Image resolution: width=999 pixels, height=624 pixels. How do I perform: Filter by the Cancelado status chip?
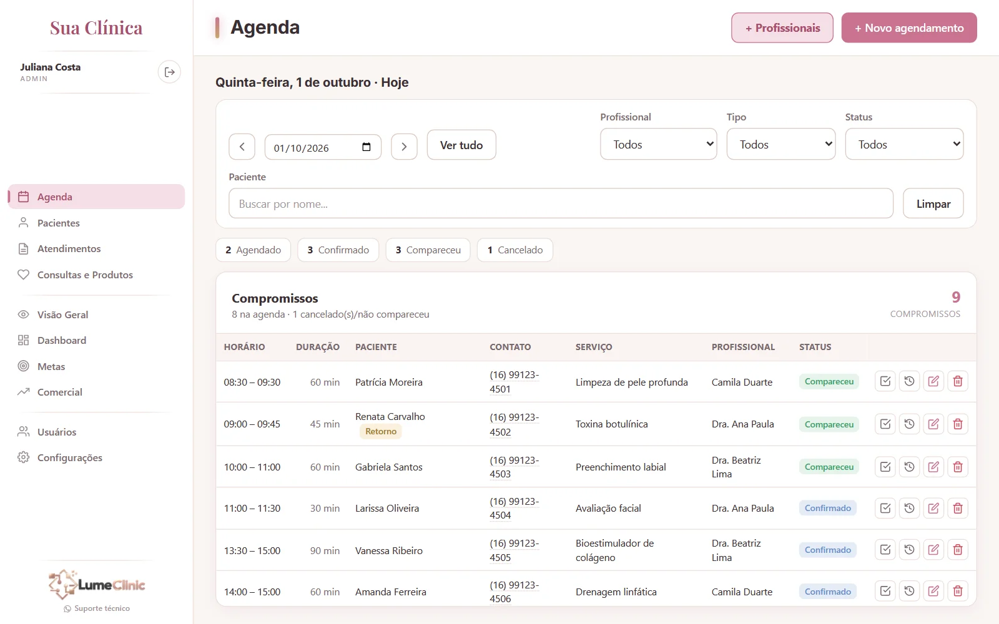click(515, 250)
